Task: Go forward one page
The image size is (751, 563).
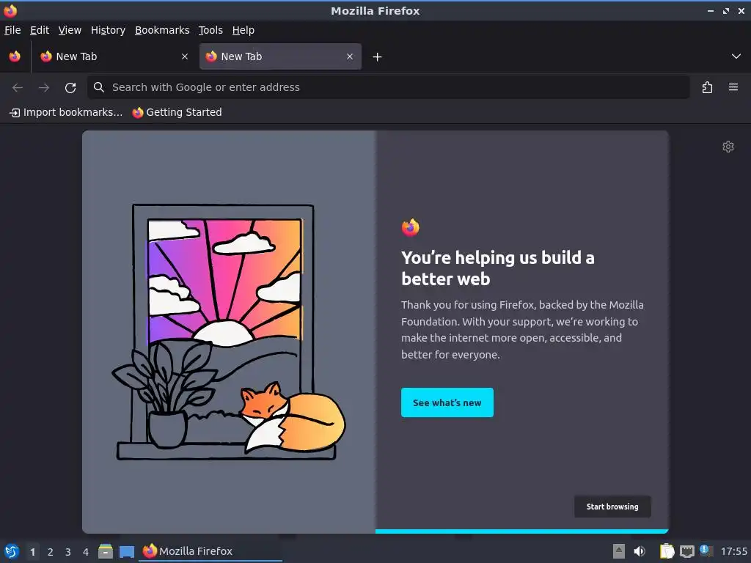Action: 44,88
